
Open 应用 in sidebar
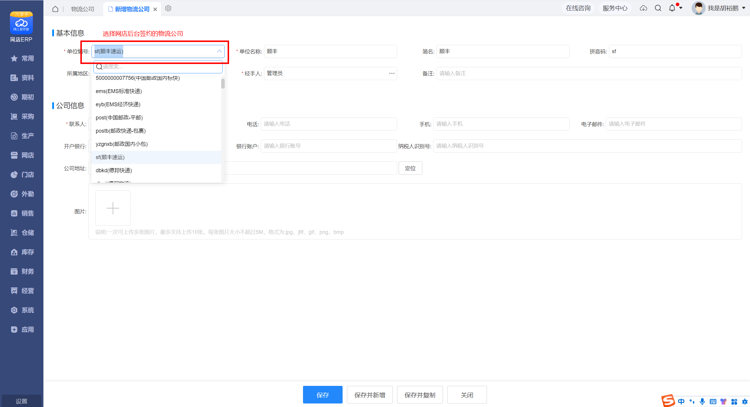tap(22, 330)
